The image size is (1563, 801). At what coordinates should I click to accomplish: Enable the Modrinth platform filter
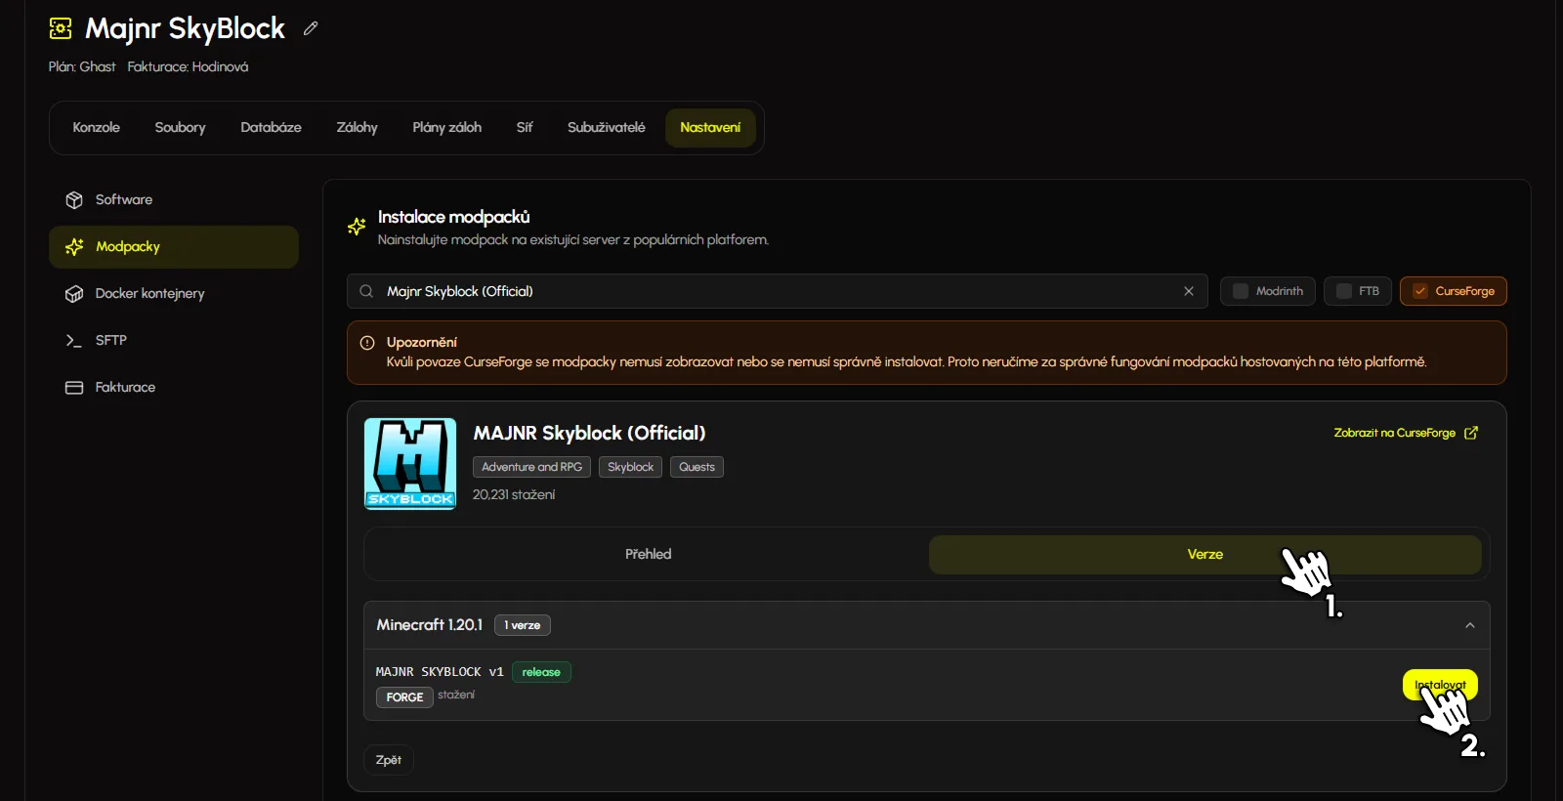point(1268,291)
